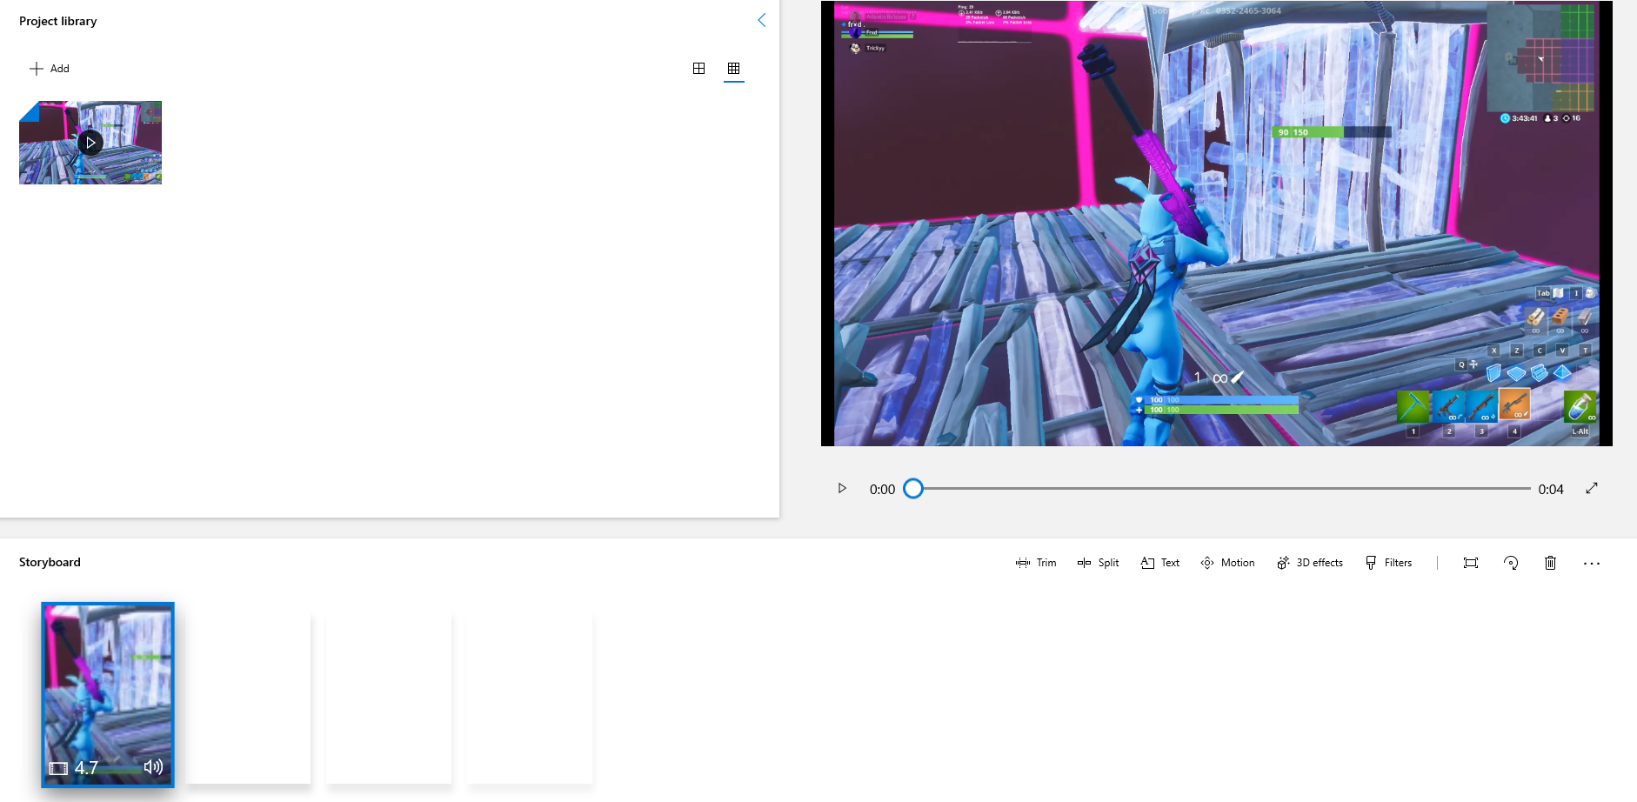
Task: Click the 0:00 current time label
Action: coord(882,490)
